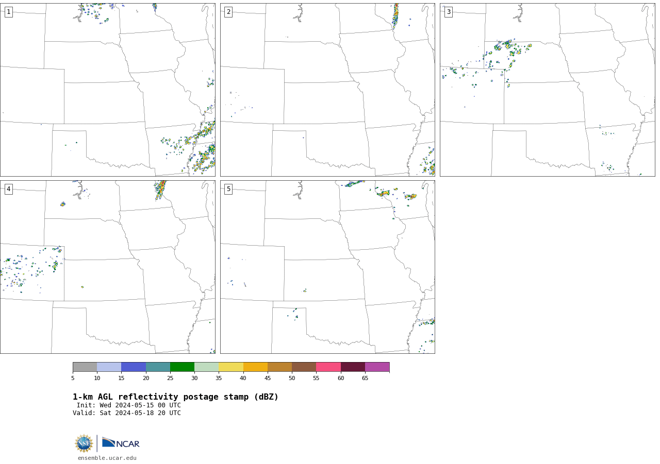
Task: Click the colorbar tick label 50
Action: [292, 379]
